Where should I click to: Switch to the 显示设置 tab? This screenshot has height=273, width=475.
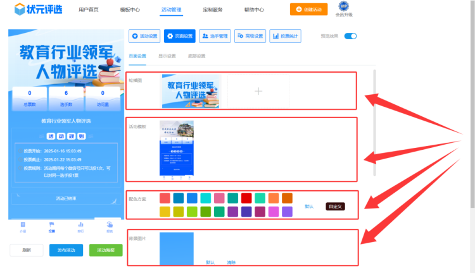click(x=167, y=56)
